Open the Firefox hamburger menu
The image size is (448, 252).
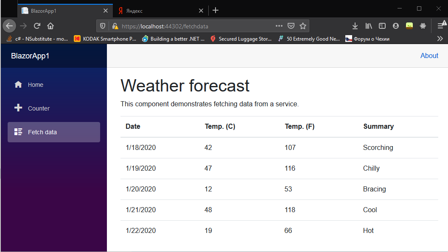click(x=440, y=26)
